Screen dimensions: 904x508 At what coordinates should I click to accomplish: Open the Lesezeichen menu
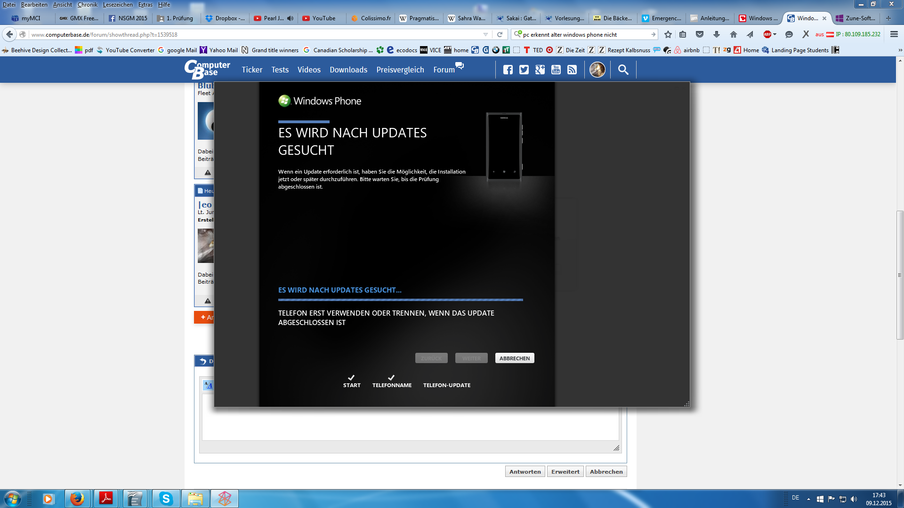coord(118,5)
